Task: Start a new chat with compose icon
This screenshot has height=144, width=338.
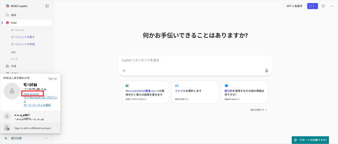Action: (310, 6)
